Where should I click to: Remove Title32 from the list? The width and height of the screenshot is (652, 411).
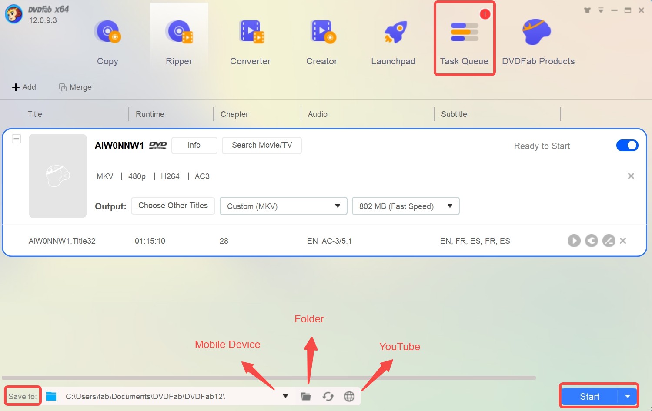(x=623, y=241)
